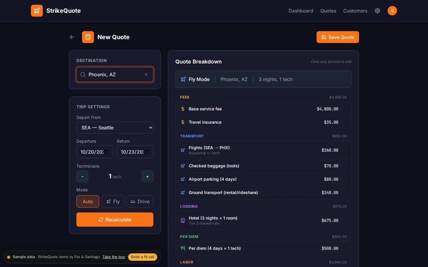Click the search icon in destination field
Screen dimensions: 428x267
point(83,74)
